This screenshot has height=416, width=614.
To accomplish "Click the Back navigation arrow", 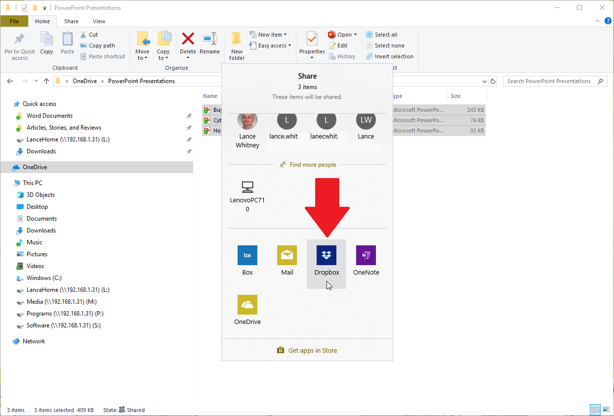I will (x=10, y=81).
